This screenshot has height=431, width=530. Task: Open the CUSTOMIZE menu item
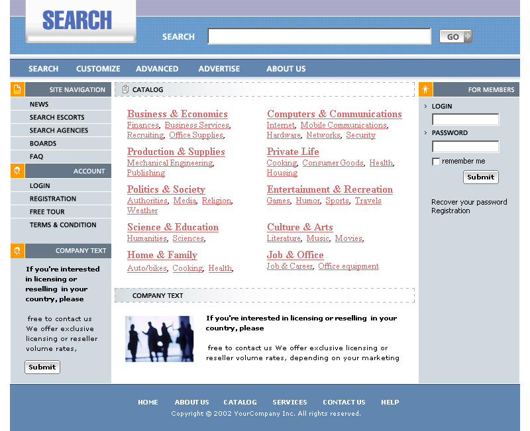[x=98, y=69]
